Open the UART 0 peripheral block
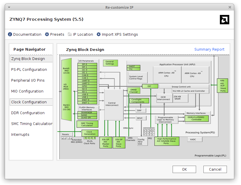 [87, 81]
